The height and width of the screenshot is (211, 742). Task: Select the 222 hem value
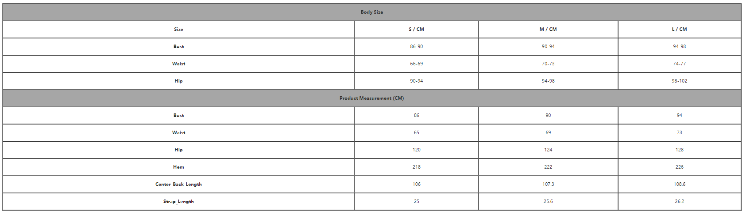548,167
